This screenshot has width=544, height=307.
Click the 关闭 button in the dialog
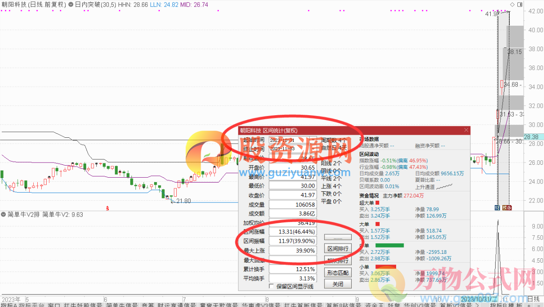338,284
